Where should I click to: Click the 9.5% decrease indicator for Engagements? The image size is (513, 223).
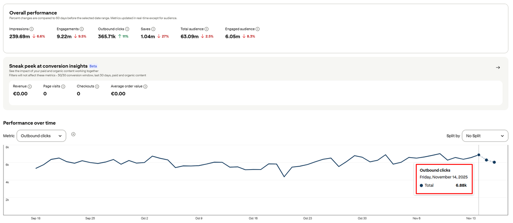click(80, 36)
